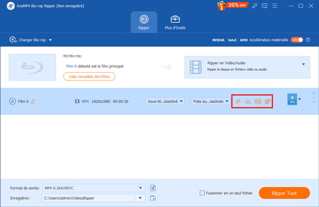Screen dimensions: 319x207
Task: Click the 1920x1080 resolution text
Action: pos(100,101)
